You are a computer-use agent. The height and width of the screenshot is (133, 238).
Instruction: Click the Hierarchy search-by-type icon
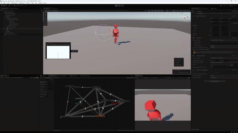pyautogui.click(x=42, y=10)
